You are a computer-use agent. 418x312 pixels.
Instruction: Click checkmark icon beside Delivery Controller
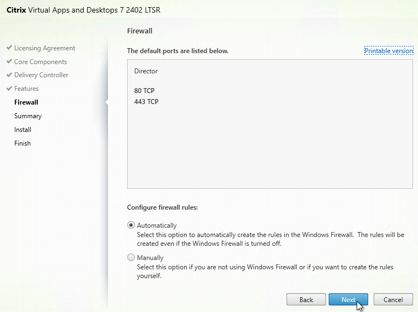(9, 74)
